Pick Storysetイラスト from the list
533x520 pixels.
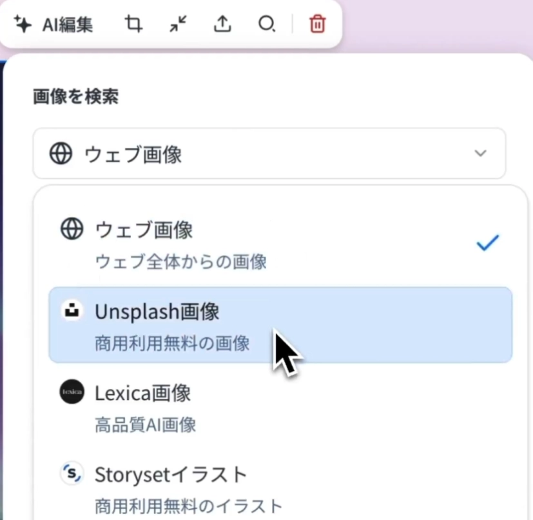(x=171, y=474)
